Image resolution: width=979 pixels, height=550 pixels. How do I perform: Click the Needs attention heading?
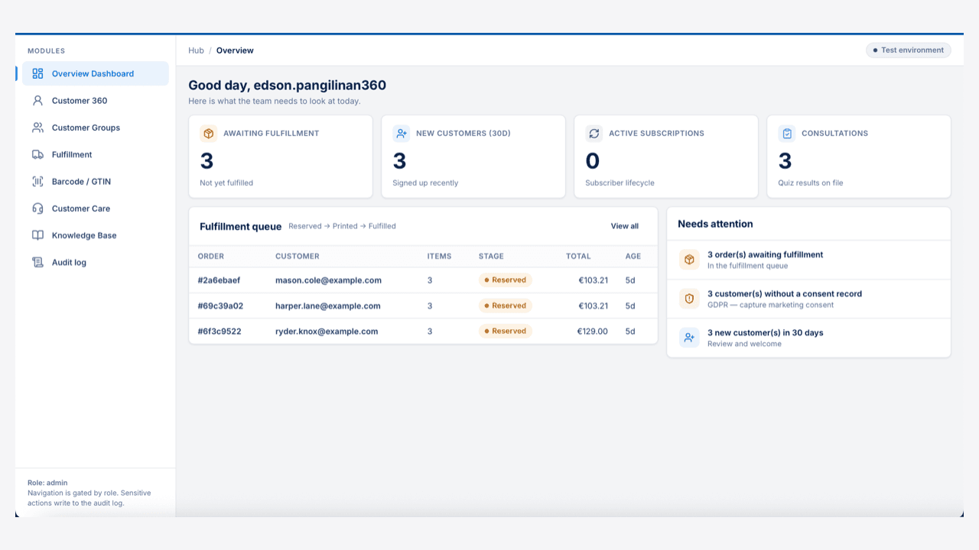715,224
